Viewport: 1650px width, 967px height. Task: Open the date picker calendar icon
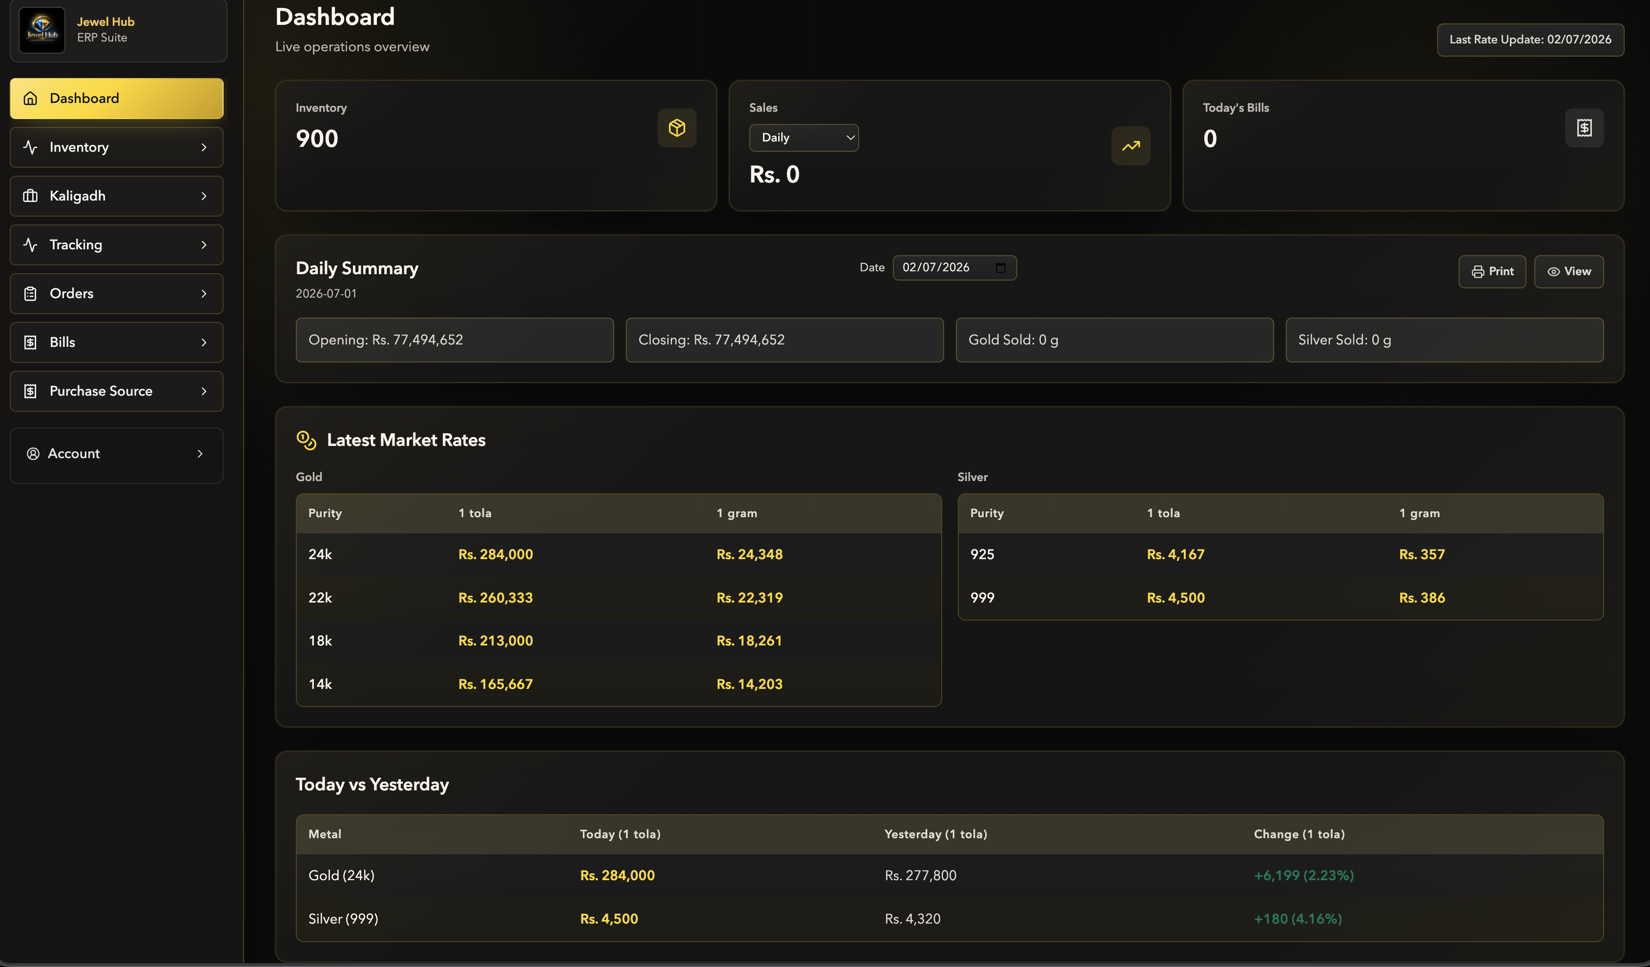coord(1000,267)
